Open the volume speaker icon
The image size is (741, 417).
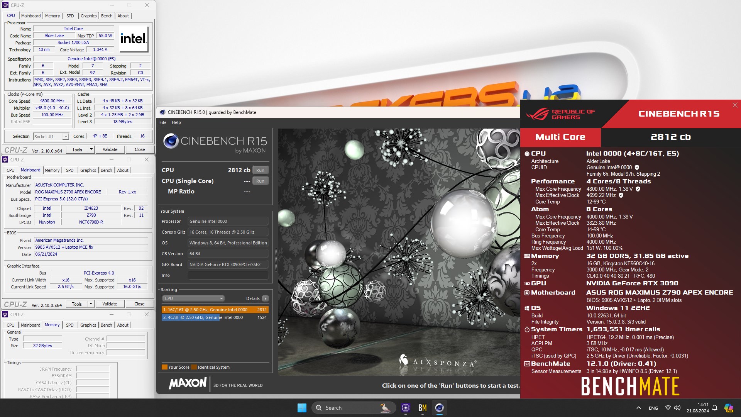coord(677,408)
